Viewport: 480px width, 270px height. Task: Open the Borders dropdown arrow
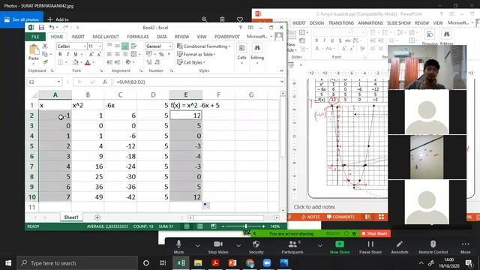pos(67,62)
